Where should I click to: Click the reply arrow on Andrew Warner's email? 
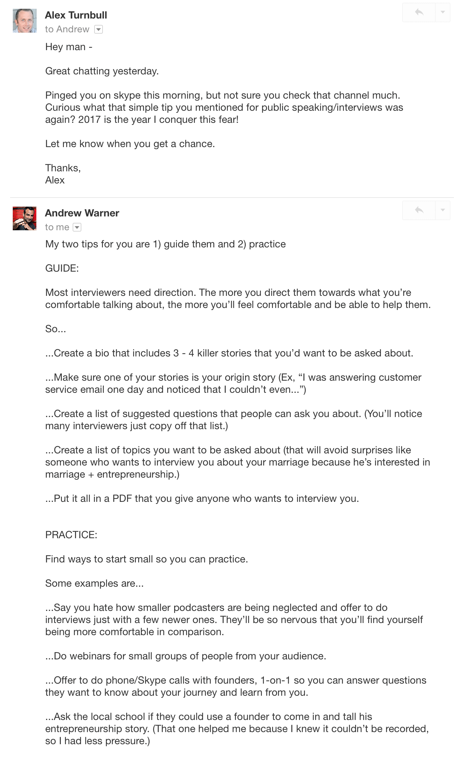[419, 210]
